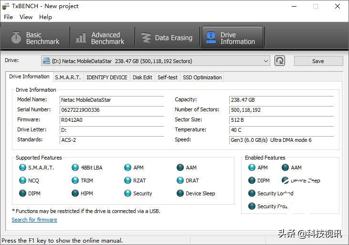Follow the Search for firmware link

(x=34, y=220)
